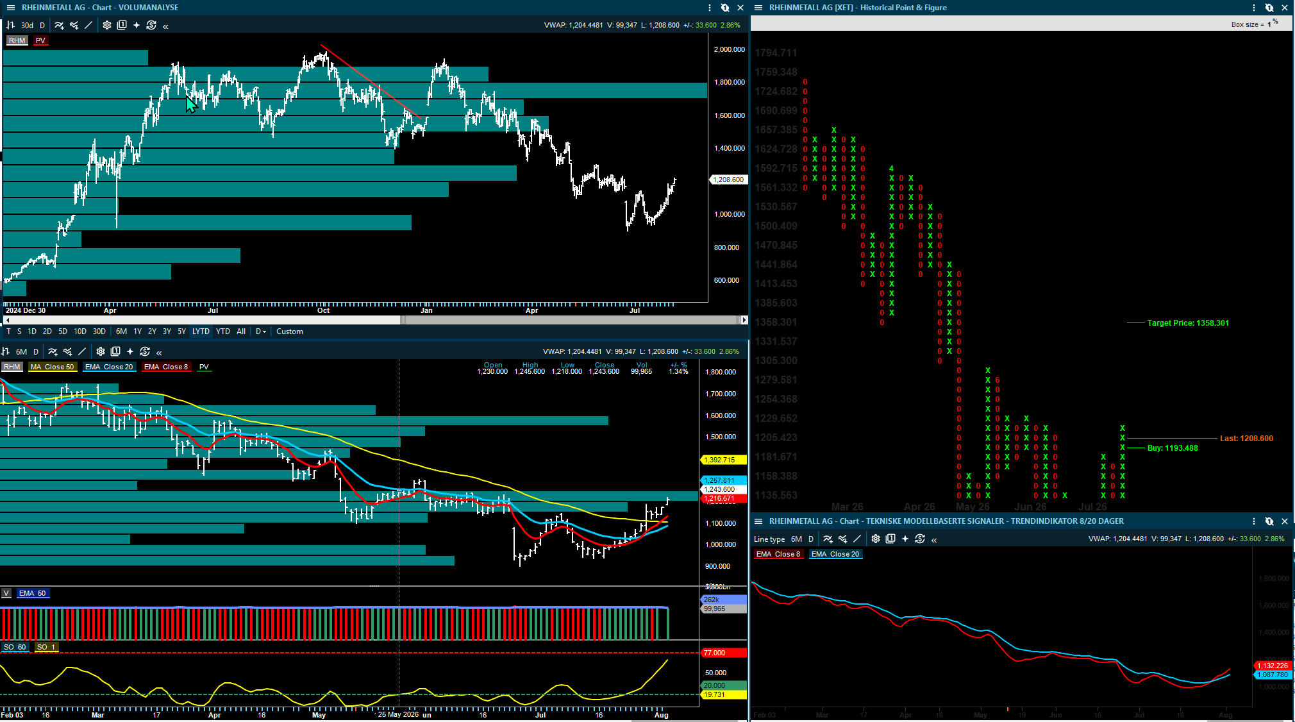Select the 1Y time range
The width and height of the screenshot is (1295, 722).
pos(137,332)
